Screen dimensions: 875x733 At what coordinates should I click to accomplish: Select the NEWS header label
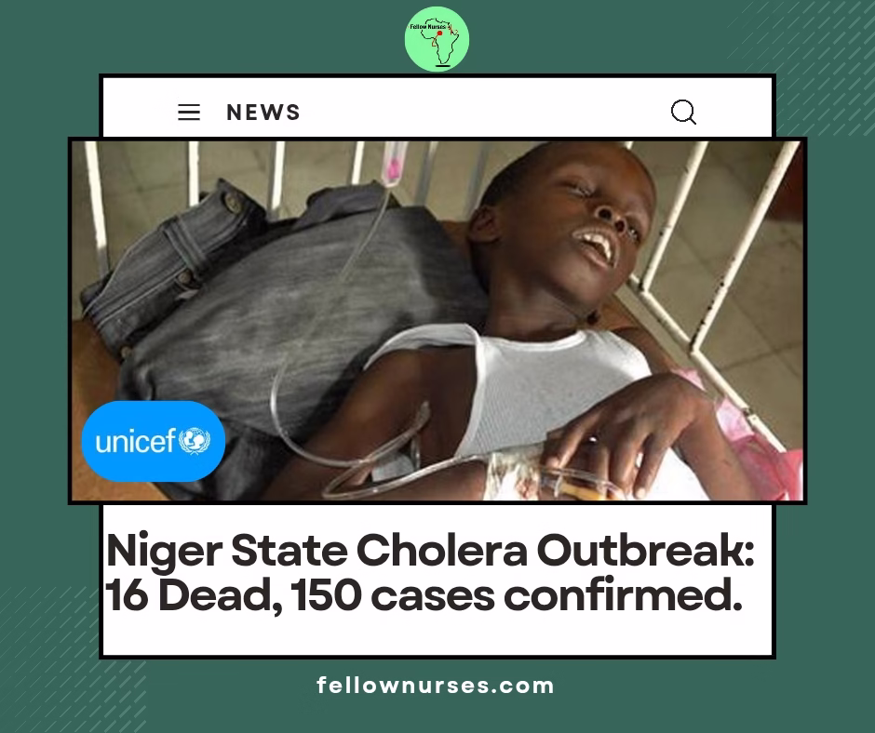tap(263, 113)
